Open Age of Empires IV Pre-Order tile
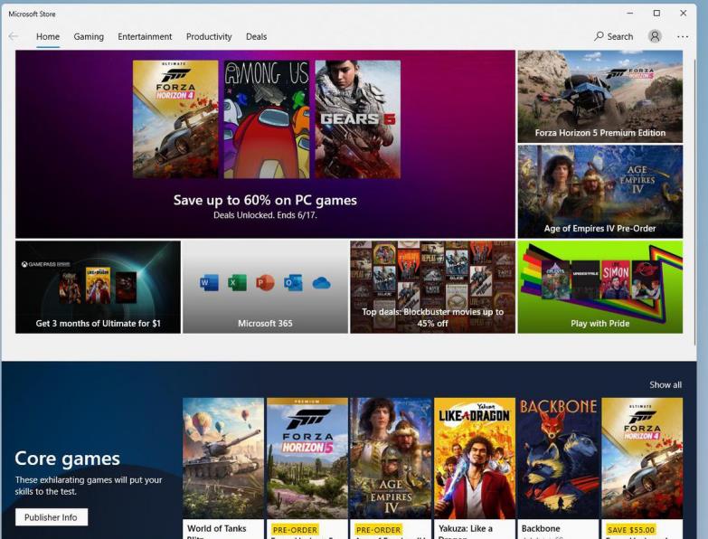The height and width of the screenshot is (539, 708). (600, 192)
